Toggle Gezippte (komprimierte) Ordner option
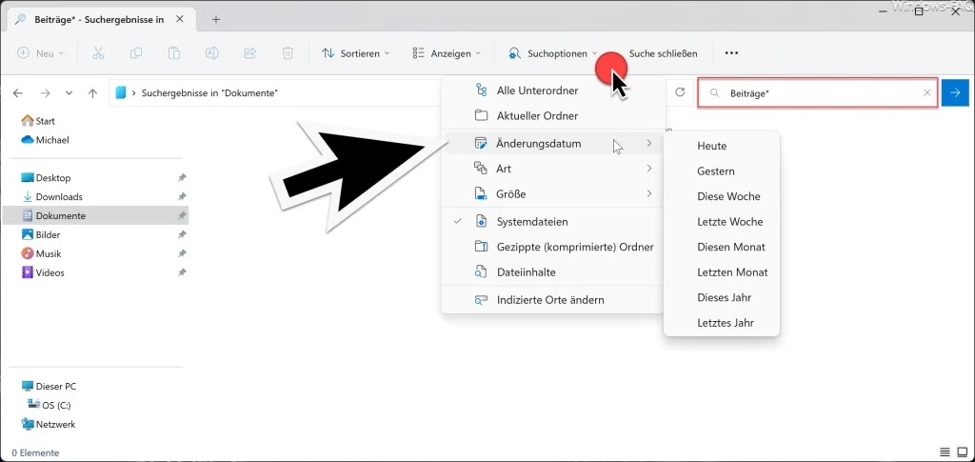 click(553, 247)
